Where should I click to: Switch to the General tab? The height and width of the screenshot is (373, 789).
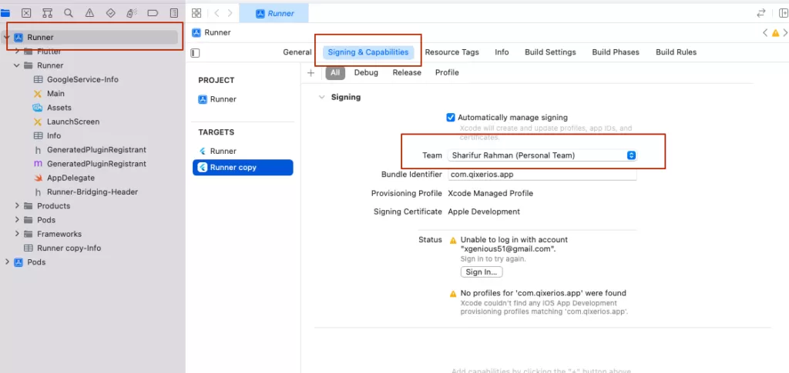tap(297, 52)
